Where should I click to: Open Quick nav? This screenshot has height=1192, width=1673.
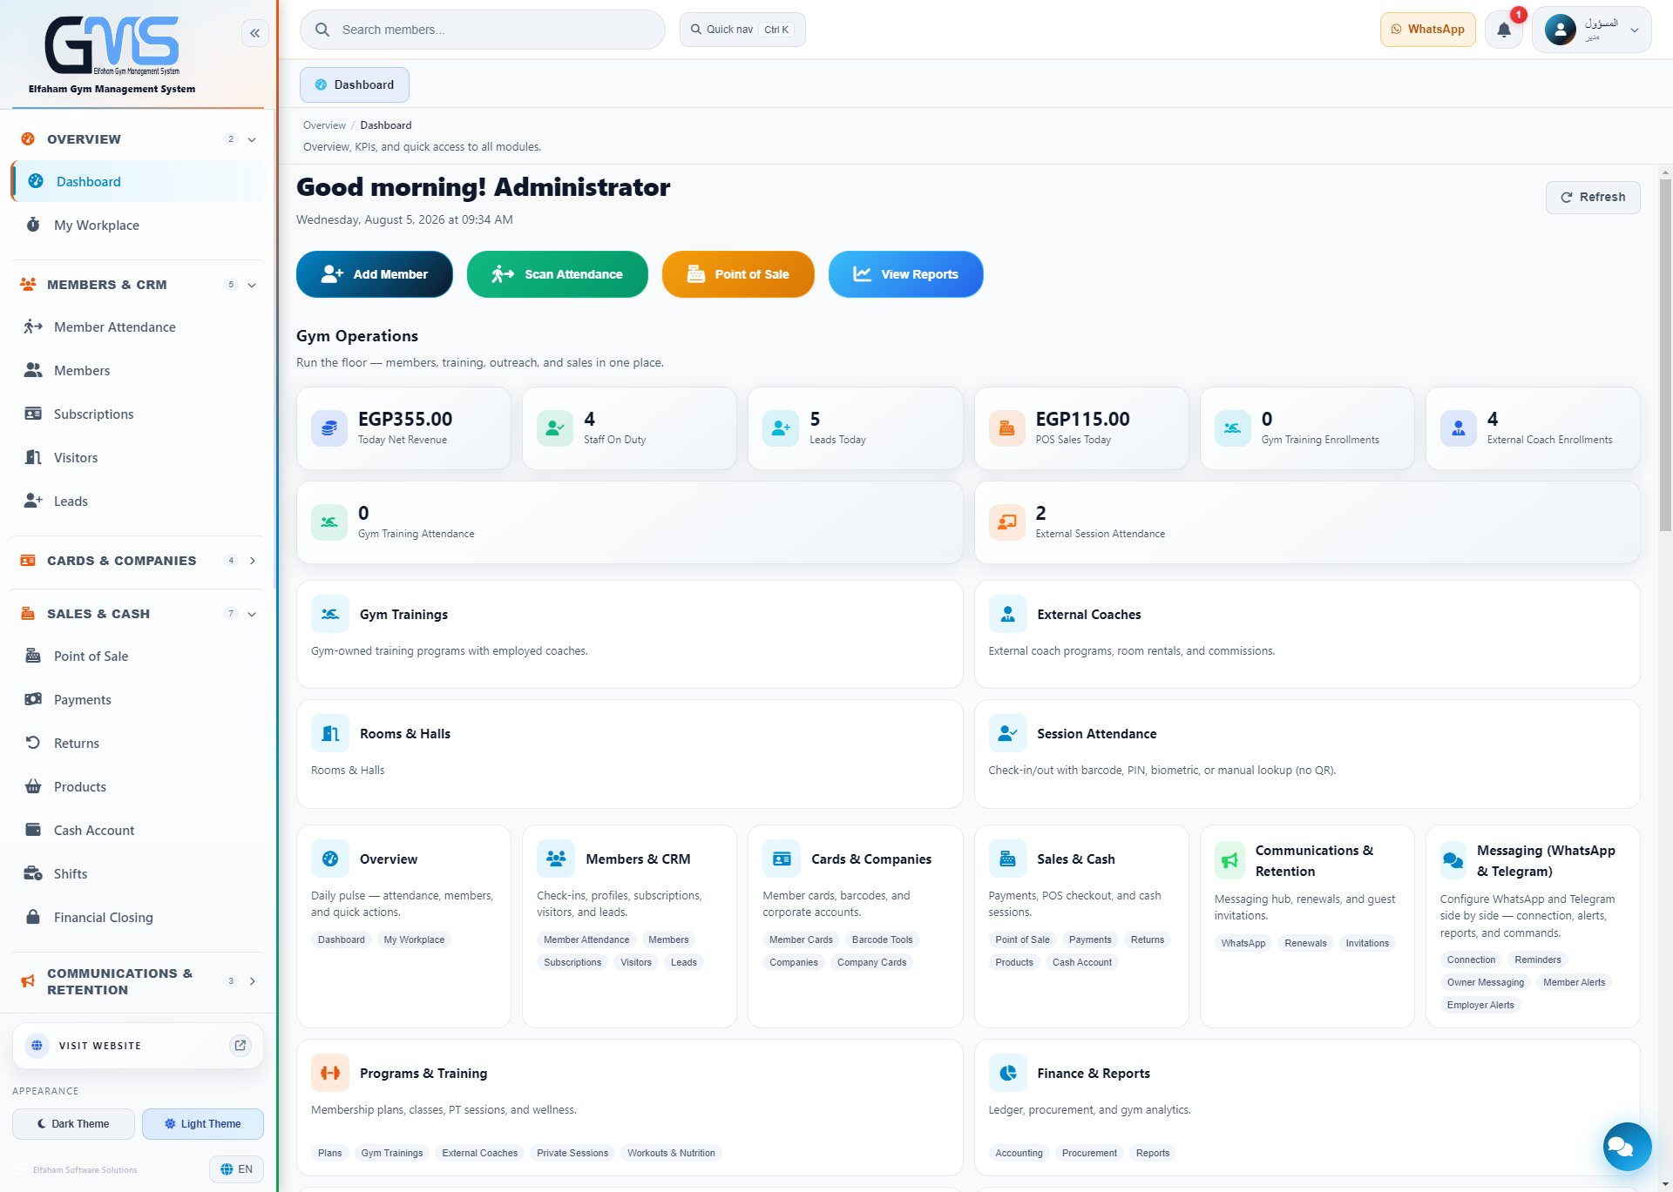[x=742, y=30]
